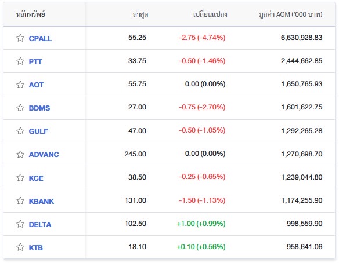339x263 pixels.
Task: Open the GULF symbol link
Action: pos(38,131)
